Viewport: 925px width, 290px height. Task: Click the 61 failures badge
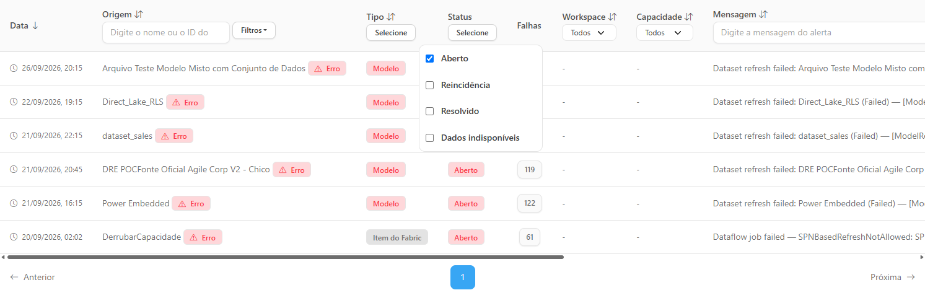tap(530, 237)
